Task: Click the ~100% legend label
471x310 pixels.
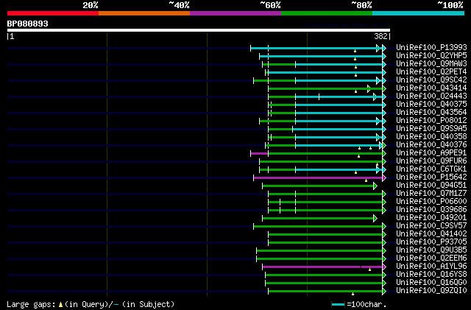Action: 450,5
